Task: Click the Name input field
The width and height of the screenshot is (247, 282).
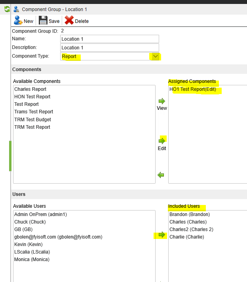Action: 110,39
